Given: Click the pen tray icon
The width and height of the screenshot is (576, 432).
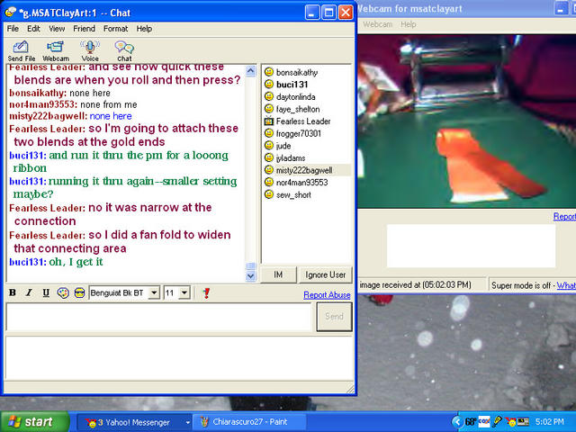Looking at the screenshot, I should (498, 422).
